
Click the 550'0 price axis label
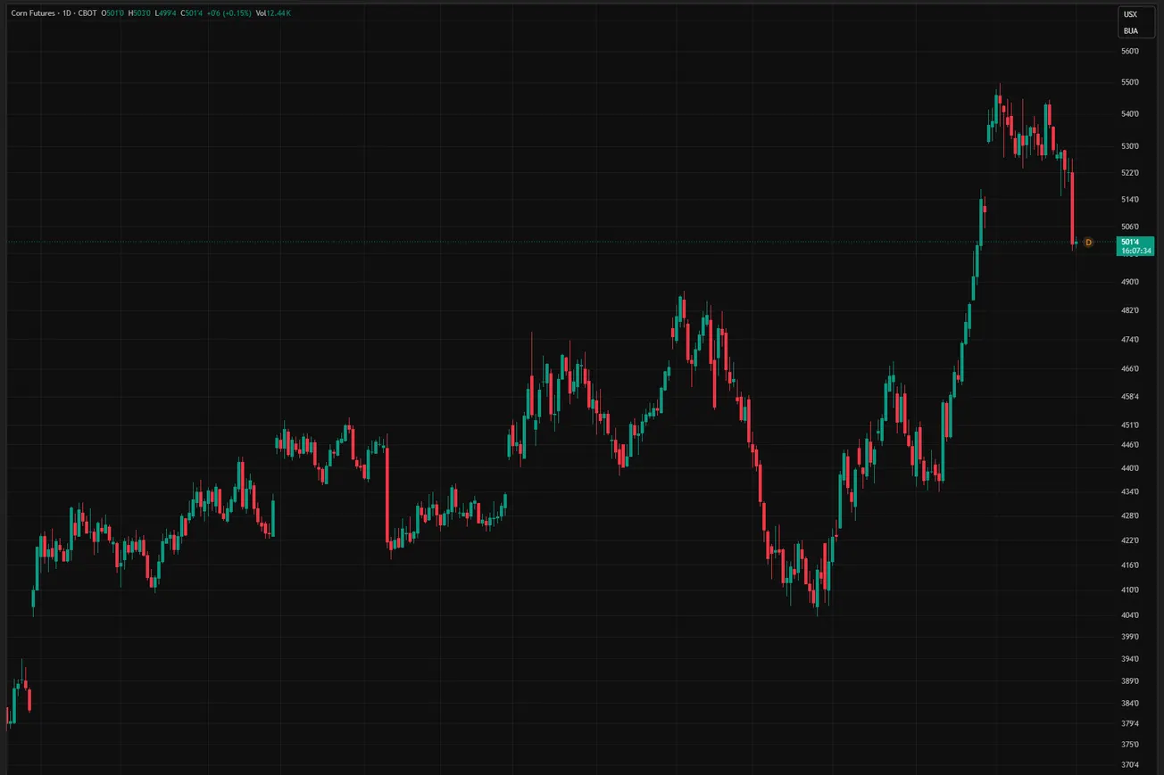[1130, 82]
